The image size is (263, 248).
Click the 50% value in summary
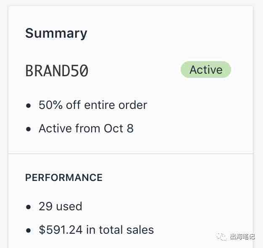[x=50, y=105]
